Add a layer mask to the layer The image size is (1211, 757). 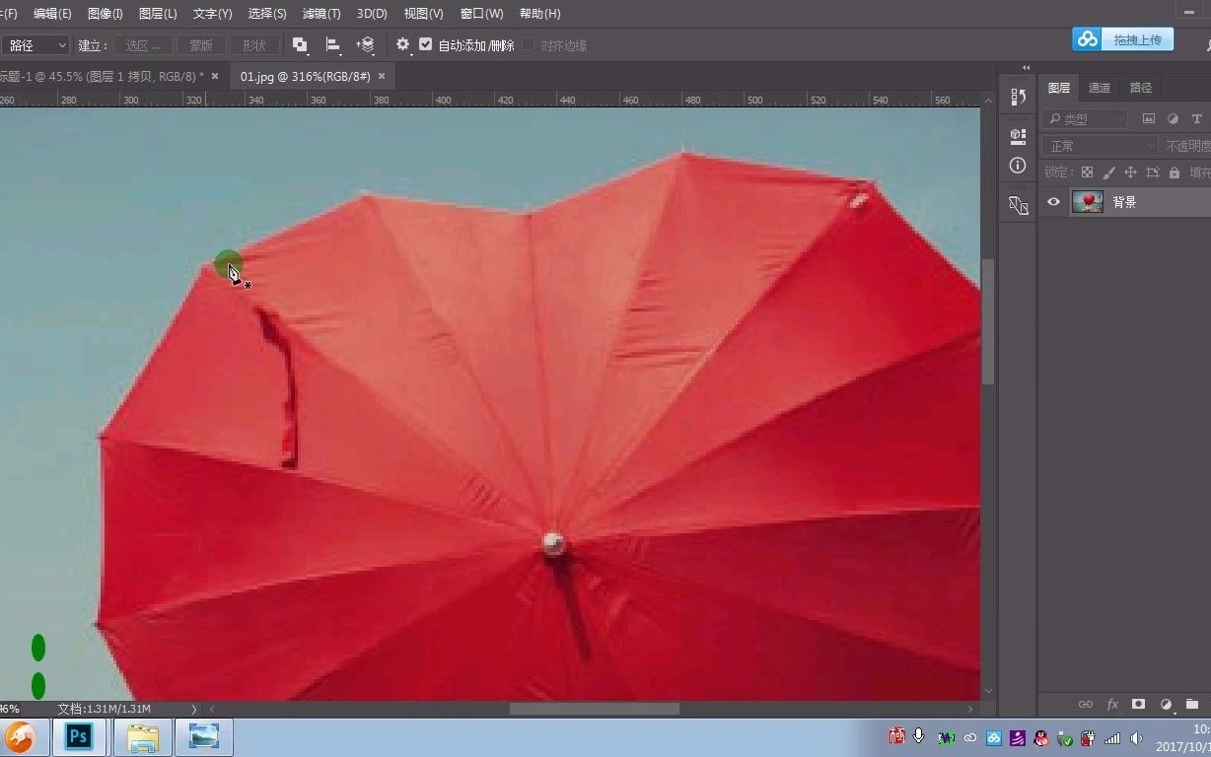coord(1137,704)
